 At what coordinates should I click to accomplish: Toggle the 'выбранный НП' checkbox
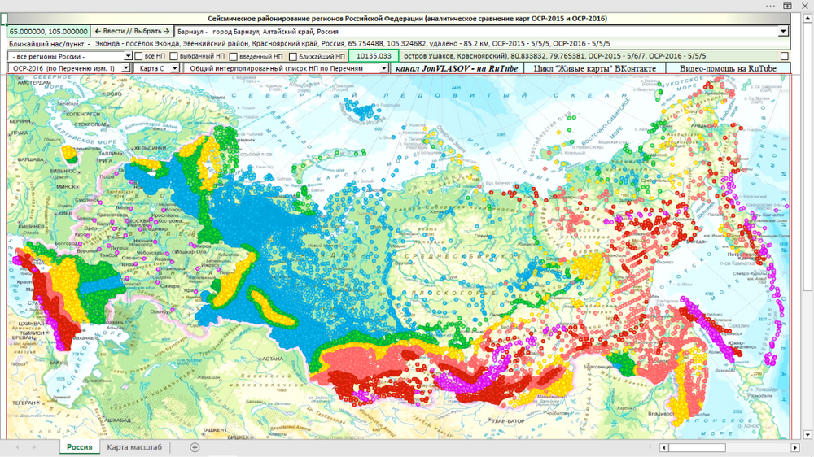coord(174,56)
